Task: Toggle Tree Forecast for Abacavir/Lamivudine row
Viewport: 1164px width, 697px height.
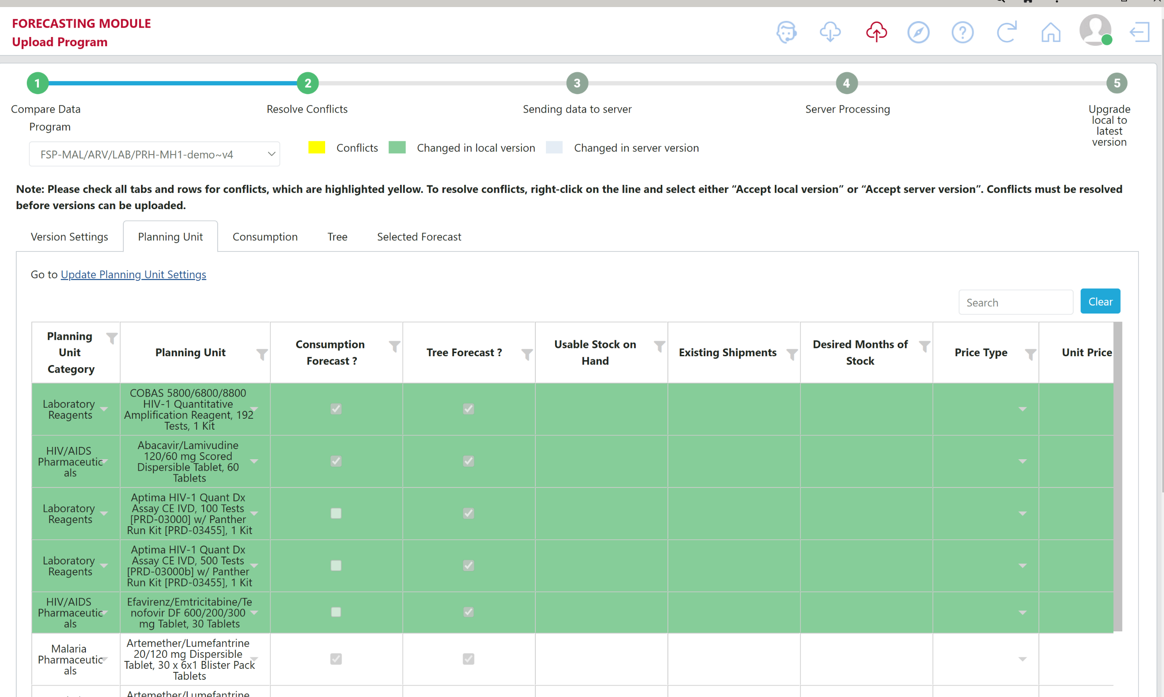Action: click(x=468, y=461)
